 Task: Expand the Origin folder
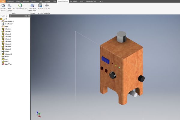[x=1, y=26]
